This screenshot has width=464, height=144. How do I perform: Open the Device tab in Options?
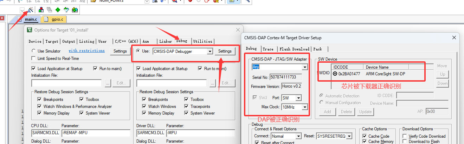coord(35,41)
